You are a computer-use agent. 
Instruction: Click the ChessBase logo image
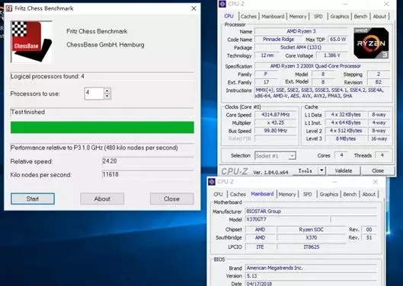coord(31,42)
